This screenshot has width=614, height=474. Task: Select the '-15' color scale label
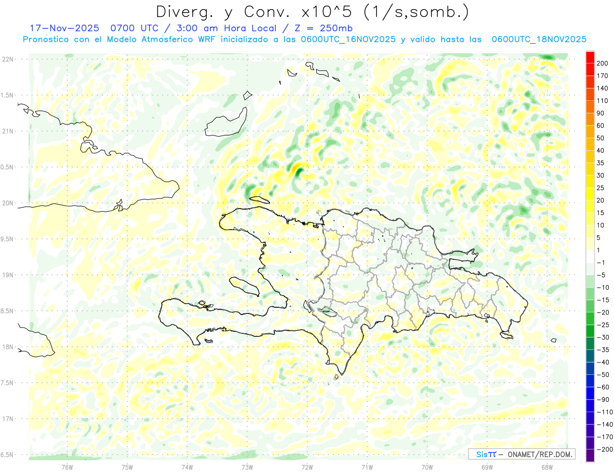tap(604, 300)
